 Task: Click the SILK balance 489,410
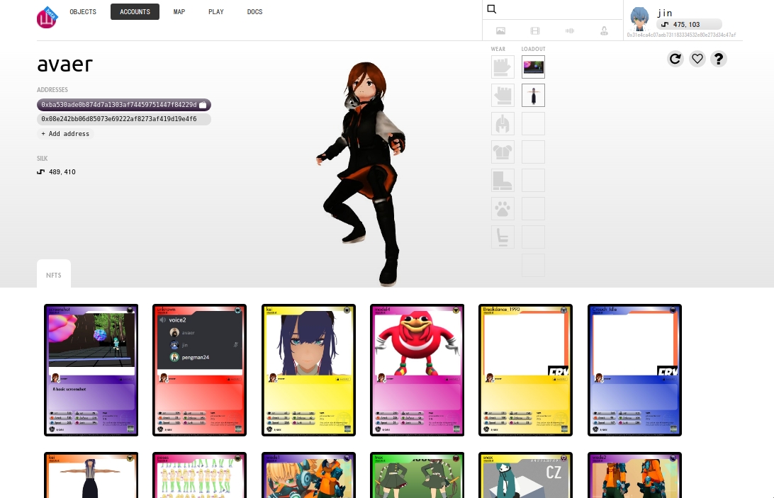62,171
